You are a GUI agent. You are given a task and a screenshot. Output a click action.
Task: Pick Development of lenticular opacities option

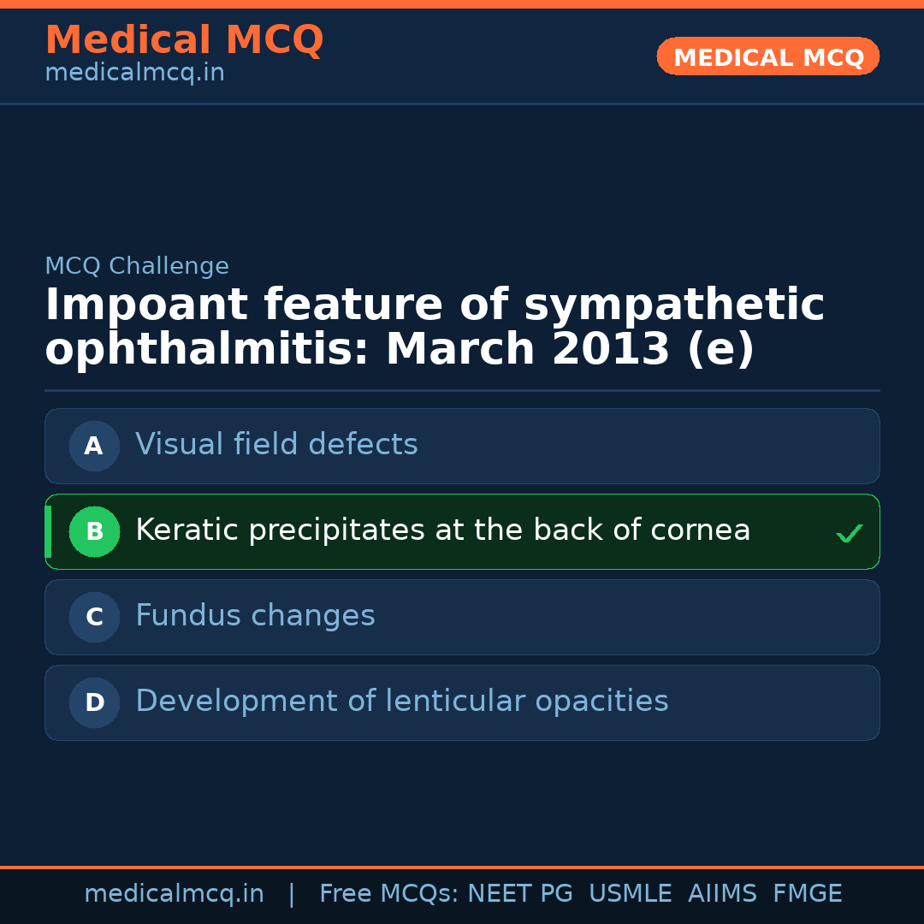coord(401,702)
